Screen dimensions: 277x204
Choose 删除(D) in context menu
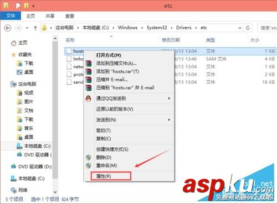(x=129, y=157)
